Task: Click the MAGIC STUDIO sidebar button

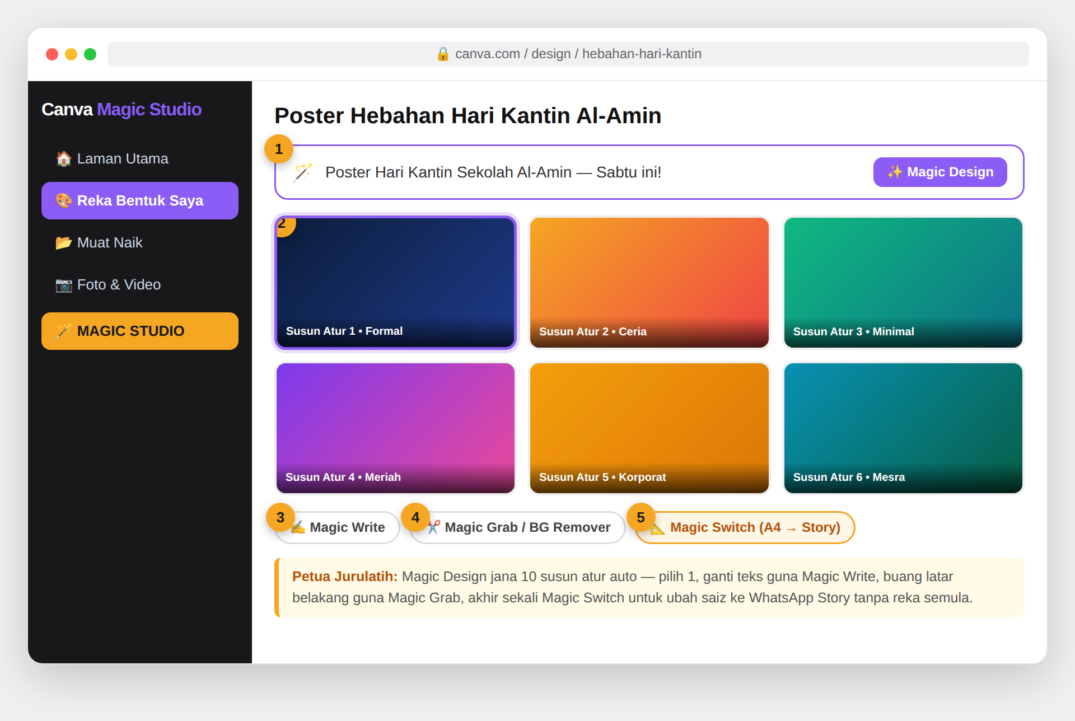Action: [140, 331]
